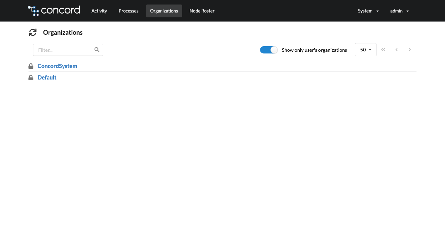Image resolution: width=445 pixels, height=250 pixels.
Task: Open the Node Roster tab
Action: (x=202, y=11)
